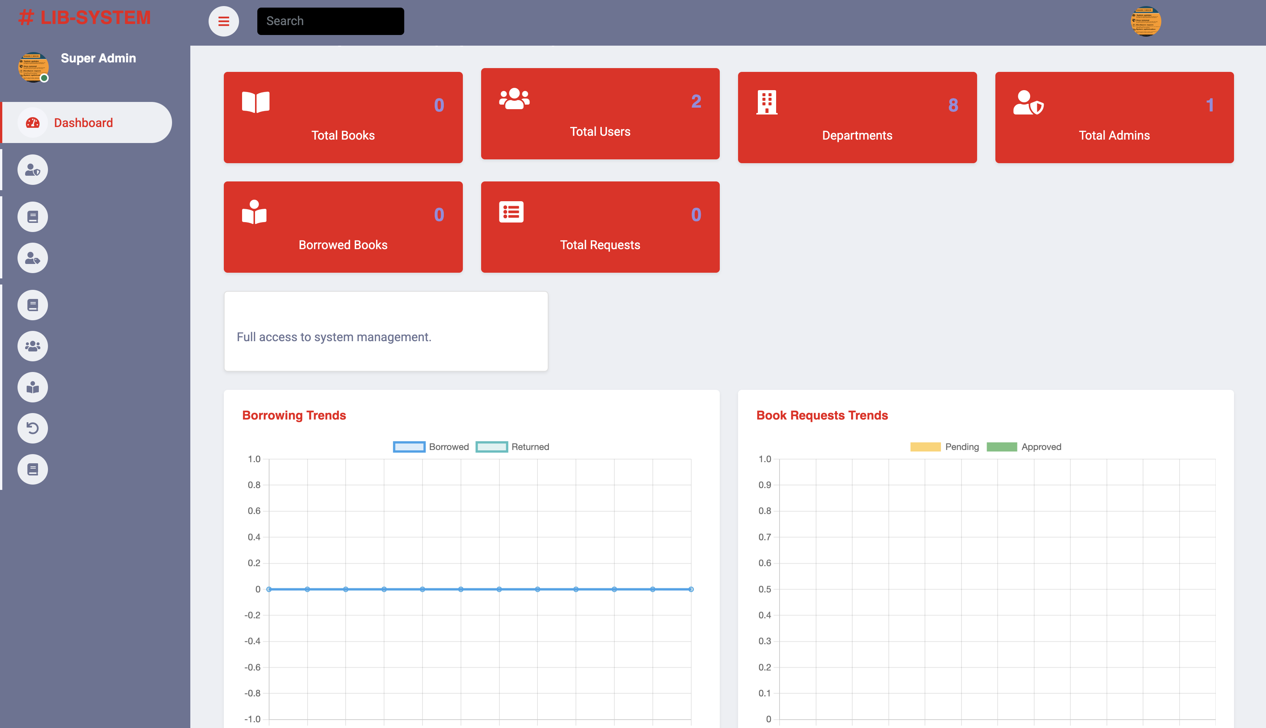Click the list icon on Total Requests card

coord(512,212)
